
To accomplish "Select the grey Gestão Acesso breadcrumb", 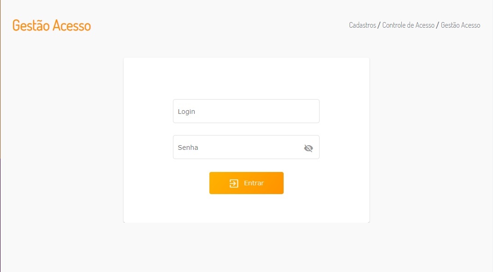I will click(460, 25).
